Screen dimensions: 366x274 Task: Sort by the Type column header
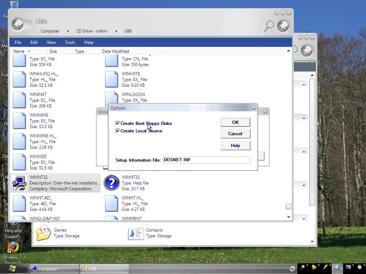point(79,51)
